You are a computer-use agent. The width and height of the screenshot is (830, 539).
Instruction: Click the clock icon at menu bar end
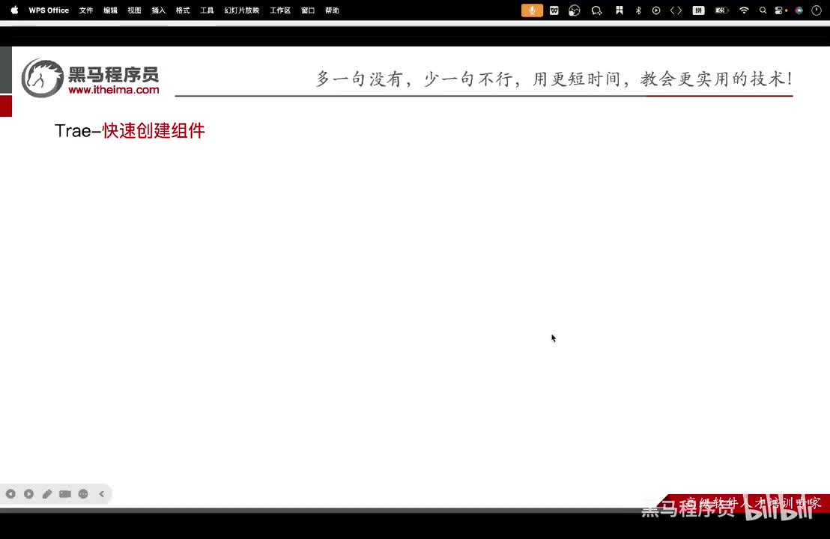817,10
